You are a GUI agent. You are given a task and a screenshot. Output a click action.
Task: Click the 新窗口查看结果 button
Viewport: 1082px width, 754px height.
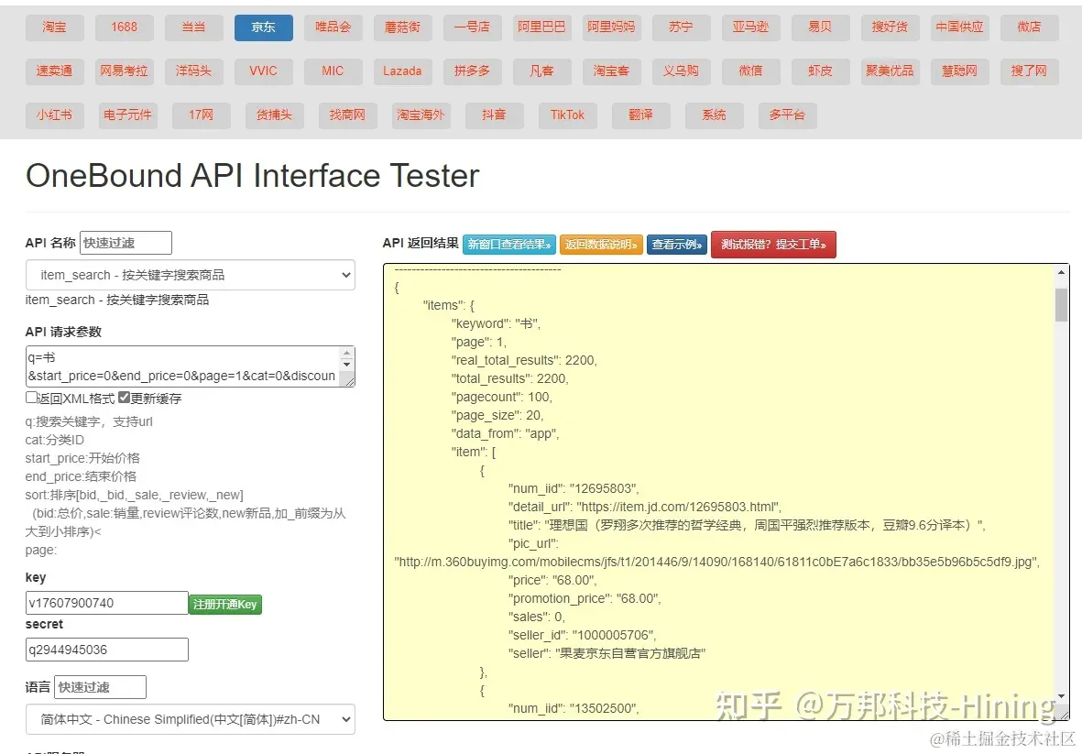[509, 245]
